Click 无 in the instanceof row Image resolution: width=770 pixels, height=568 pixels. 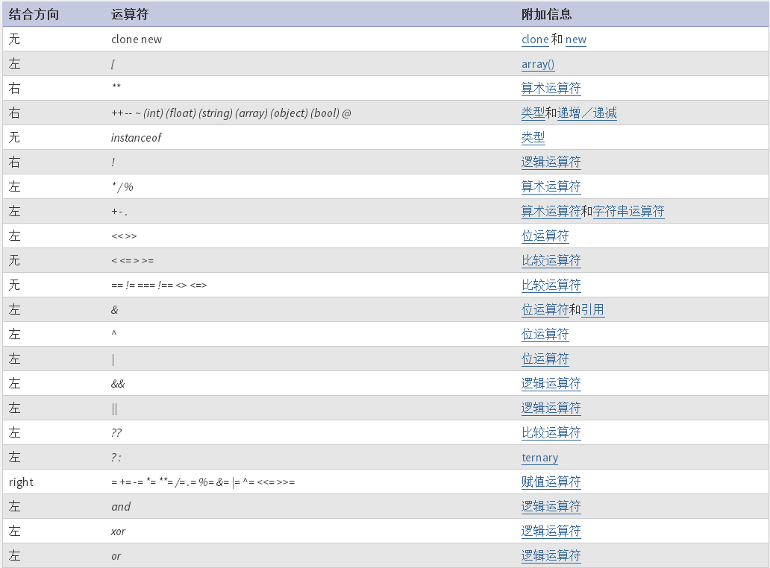pyautogui.click(x=14, y=137)
